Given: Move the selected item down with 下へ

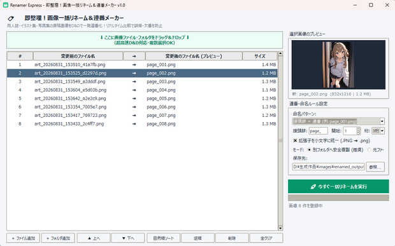Looking at the screenshot, I should coord(128,238).
